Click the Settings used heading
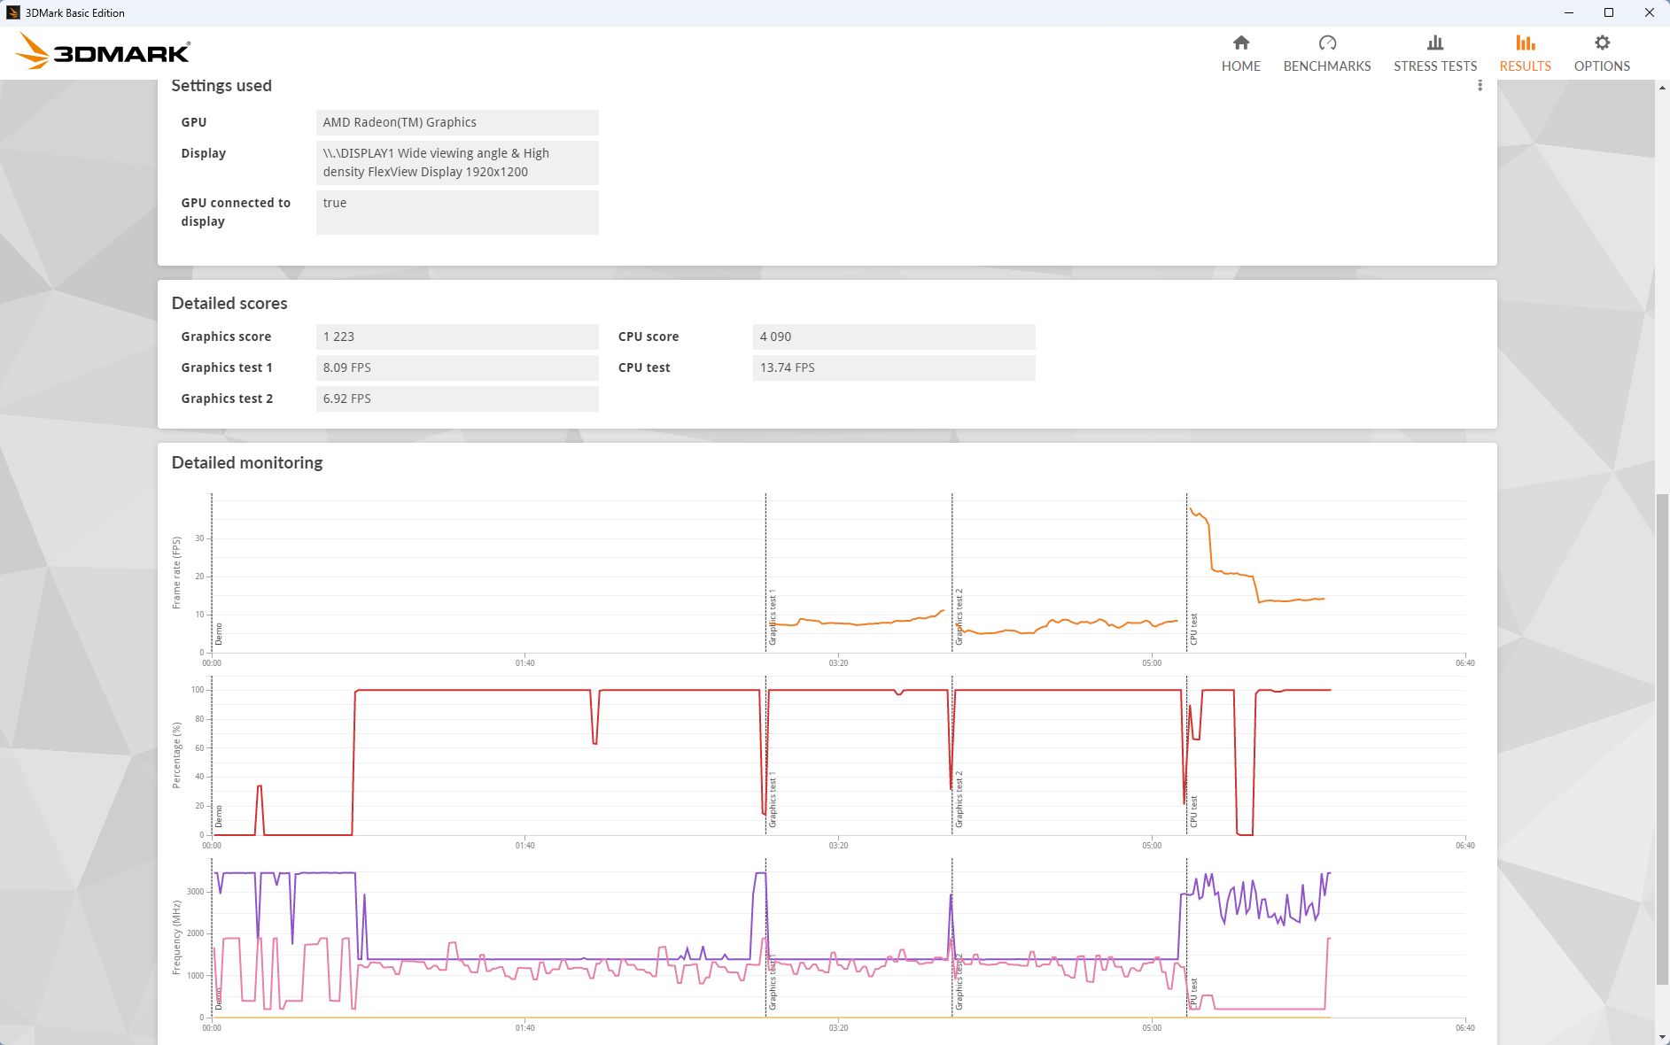 (x=221, y=85)
